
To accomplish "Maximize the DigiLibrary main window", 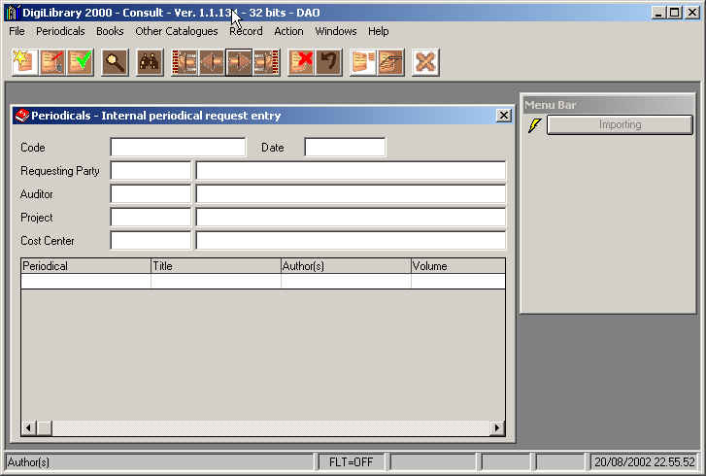I will point(675,13).
